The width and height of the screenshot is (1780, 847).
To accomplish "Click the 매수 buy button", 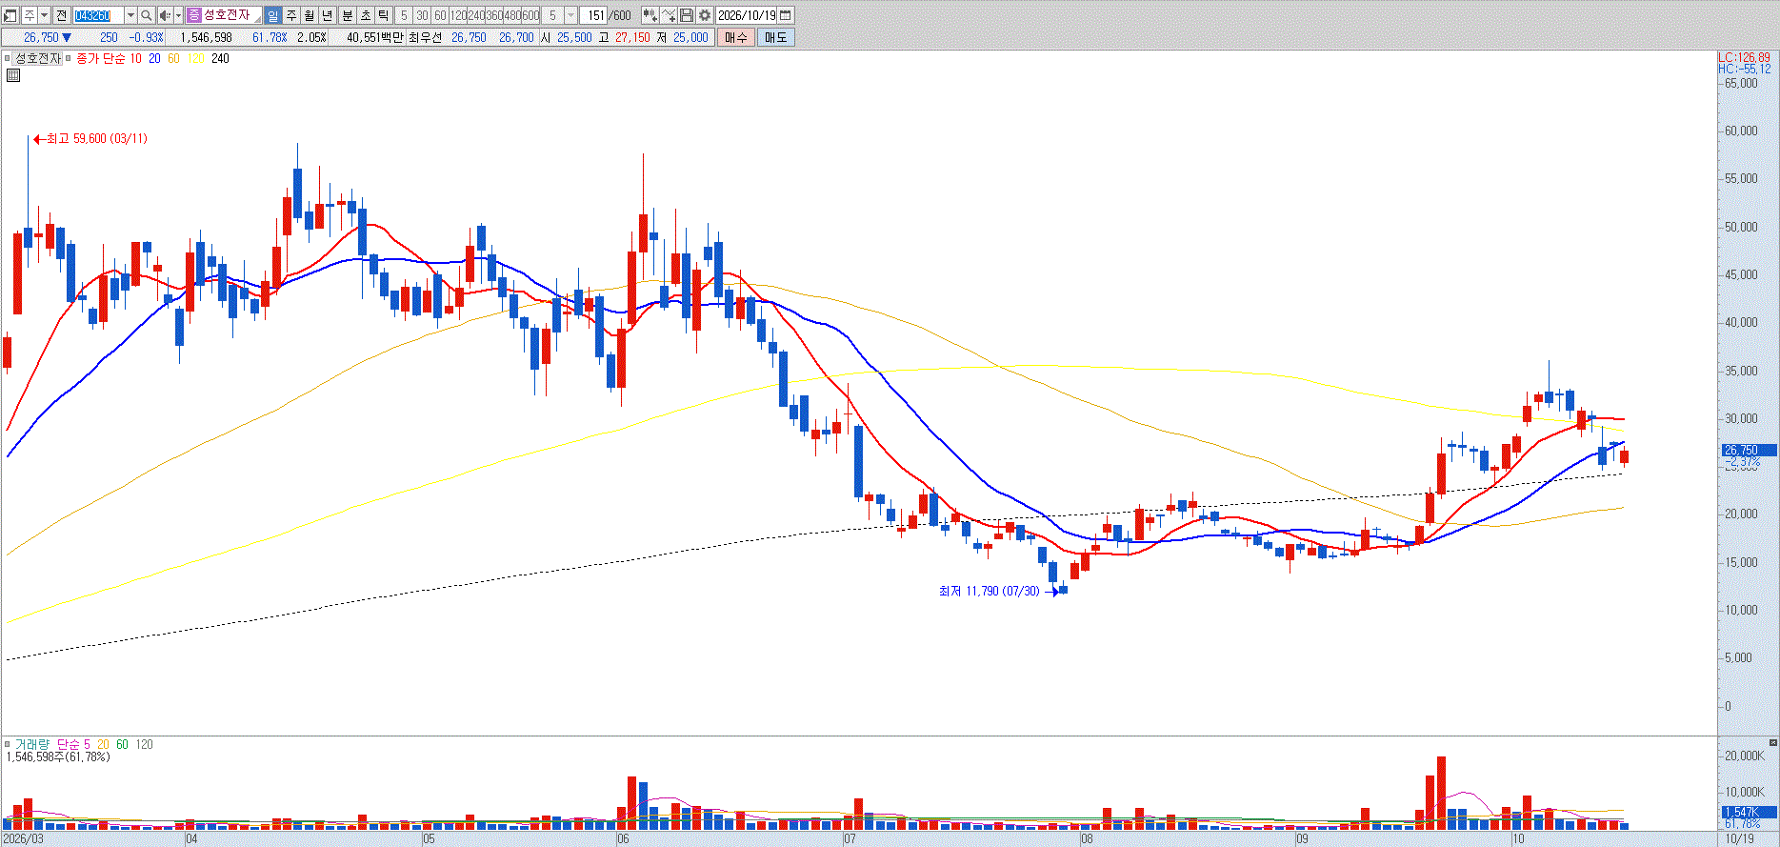I will 736,37.
